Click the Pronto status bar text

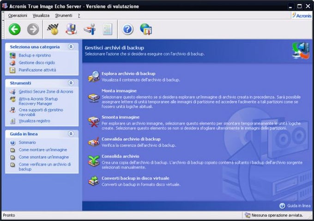pos(9,215)
